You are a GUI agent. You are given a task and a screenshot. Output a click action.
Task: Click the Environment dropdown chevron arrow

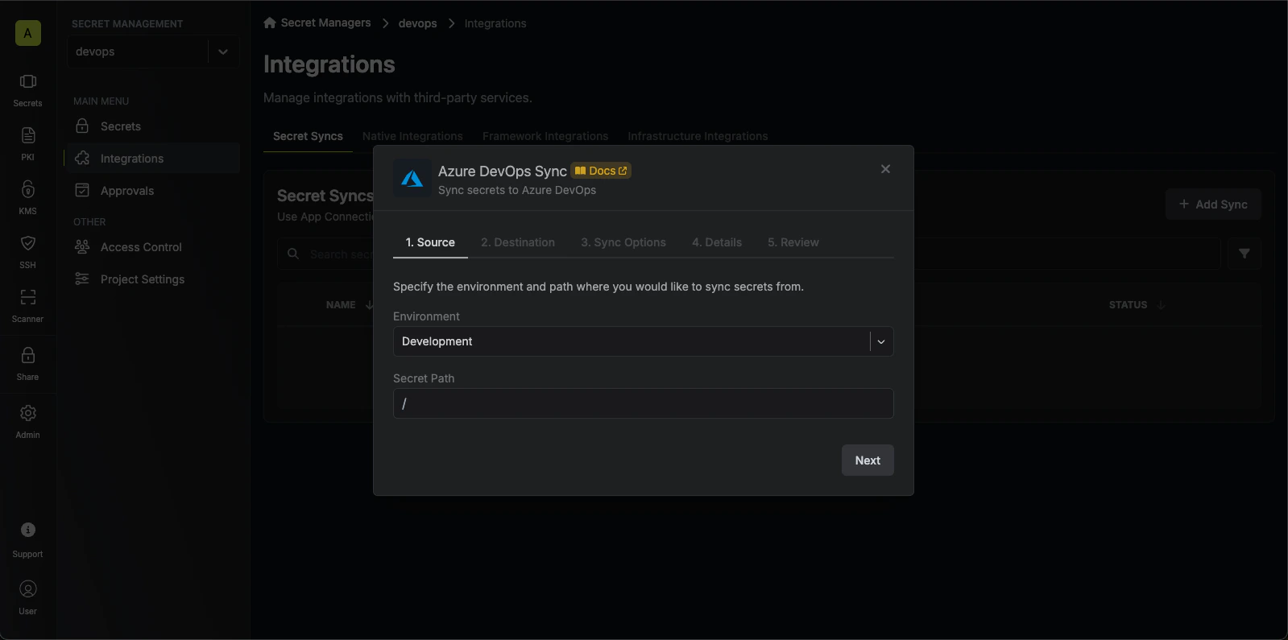pyautogui.click(x=881, y=341)
